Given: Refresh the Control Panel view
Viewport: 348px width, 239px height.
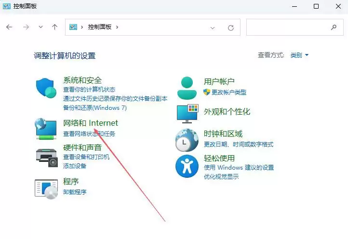Looking at the screenshot, I should coord(231,28).
